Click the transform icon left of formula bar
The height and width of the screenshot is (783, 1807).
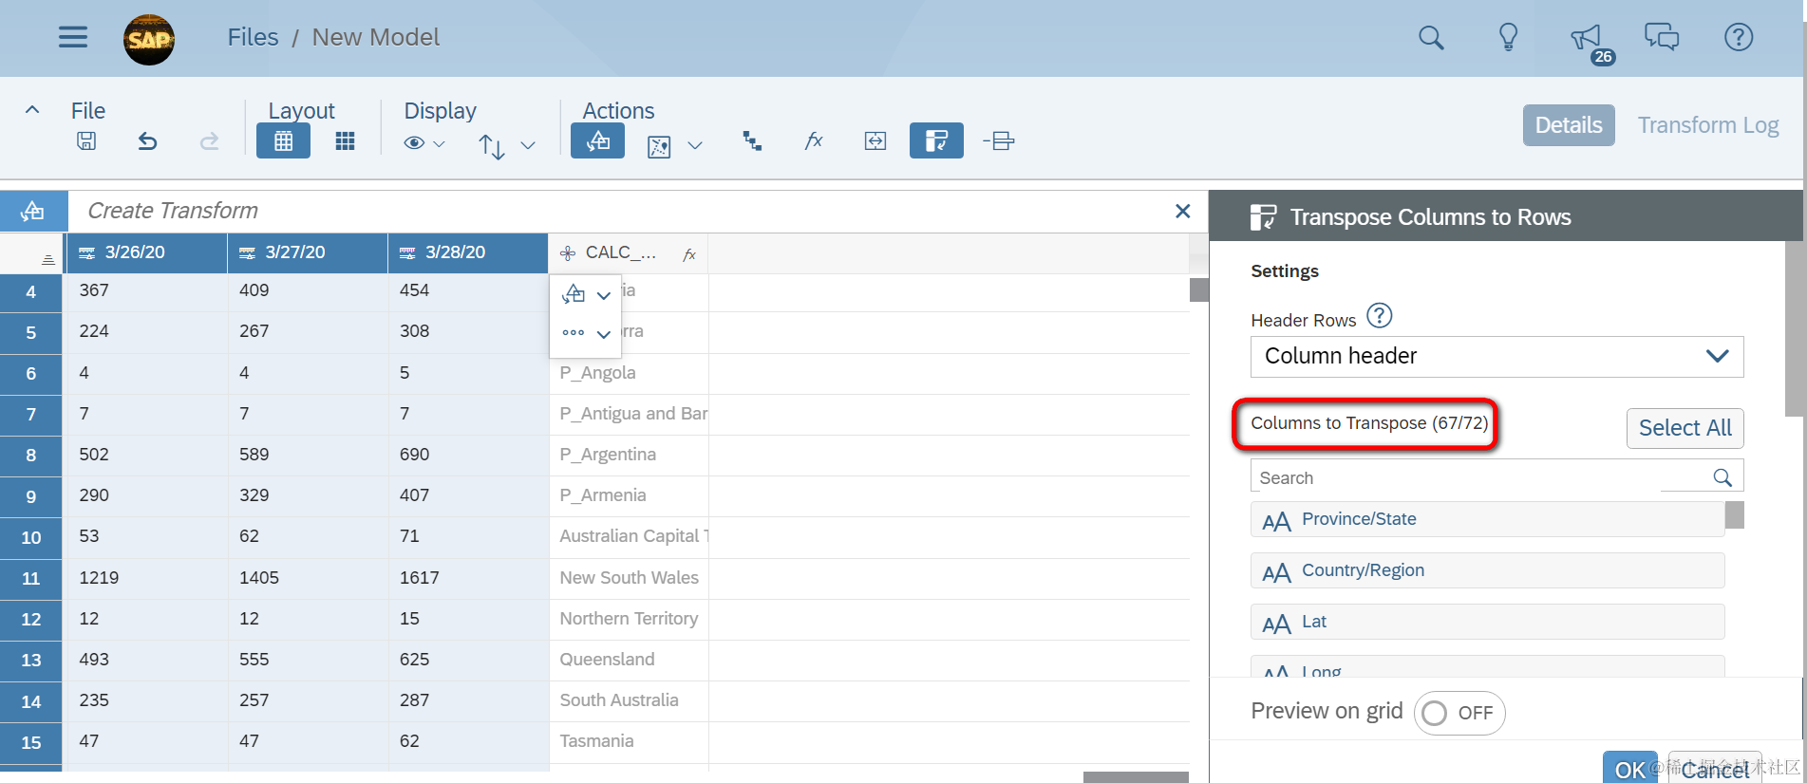(x=33, y=211)
